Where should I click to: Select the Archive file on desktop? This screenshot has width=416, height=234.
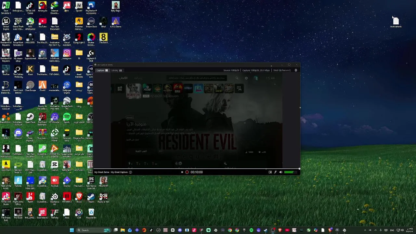coord(396,22)
